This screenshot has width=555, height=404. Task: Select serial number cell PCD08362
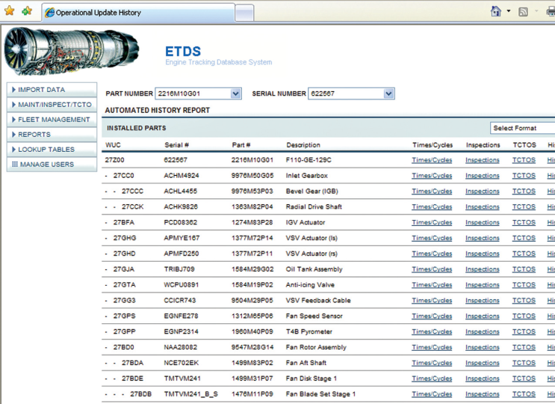(x=181, y=222)
